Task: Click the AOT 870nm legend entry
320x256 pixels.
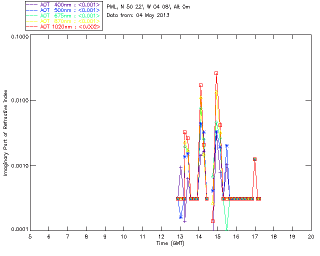Action: click(x=63, y=21)
